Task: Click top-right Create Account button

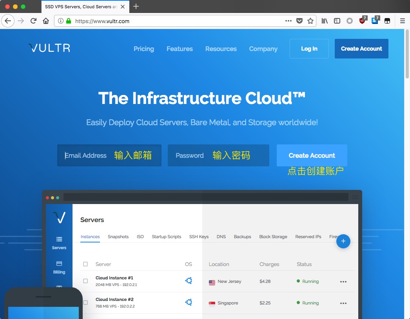Action: 361,49
